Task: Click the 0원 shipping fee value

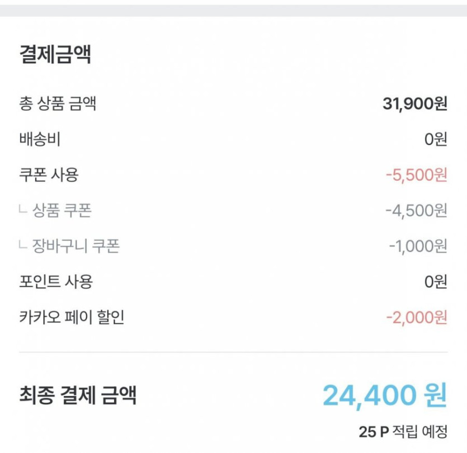Action: [436, 139]
